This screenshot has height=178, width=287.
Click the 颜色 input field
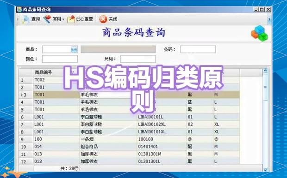click(x=60, y=59)
